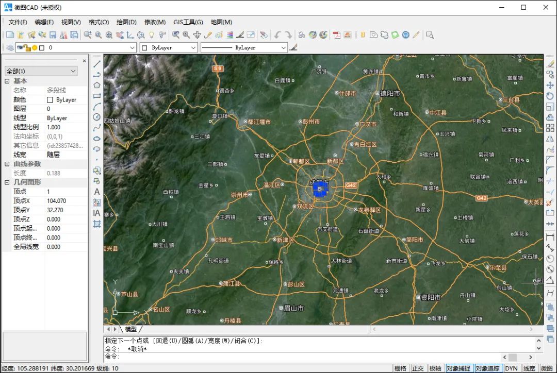The height and width of the screenshot is (373, 557).
Task: Toggle 栅格 grid mode in status bar
Action: [400, 368]
